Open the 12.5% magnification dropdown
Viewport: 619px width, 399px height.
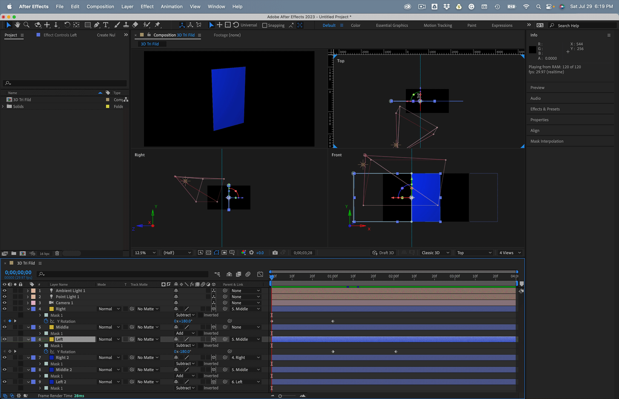pos(145,253)
